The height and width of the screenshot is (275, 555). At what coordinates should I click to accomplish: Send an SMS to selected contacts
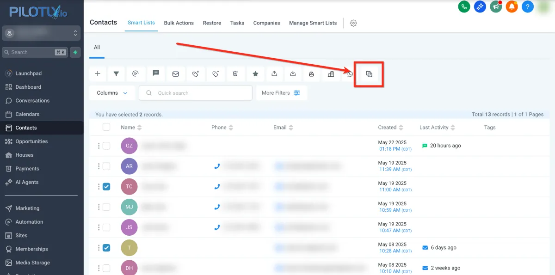click(x=156, y=73)
